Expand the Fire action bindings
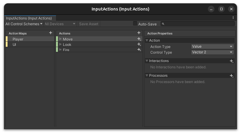Screen dimensions: 241x134 61,49
